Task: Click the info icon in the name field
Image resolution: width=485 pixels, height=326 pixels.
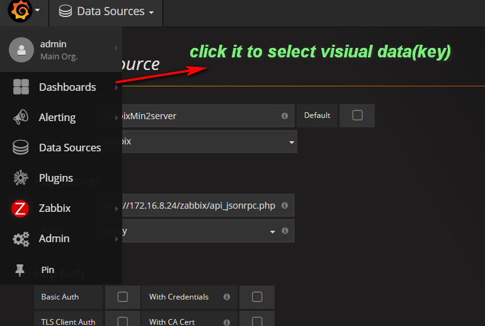Action: [x=285, y=116]
